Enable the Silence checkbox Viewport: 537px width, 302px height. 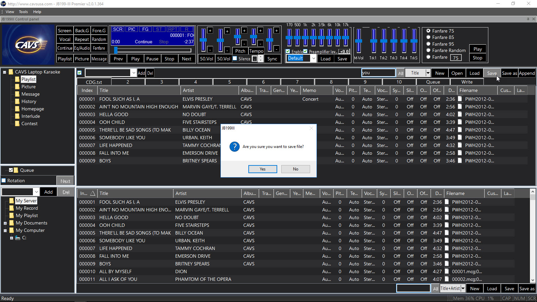[x=235, y=58]
